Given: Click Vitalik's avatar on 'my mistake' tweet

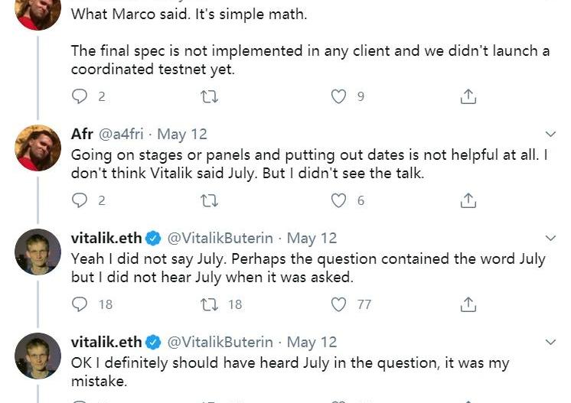Looking at the screenshot, I should pyautogui.click(x=38, y=356).
